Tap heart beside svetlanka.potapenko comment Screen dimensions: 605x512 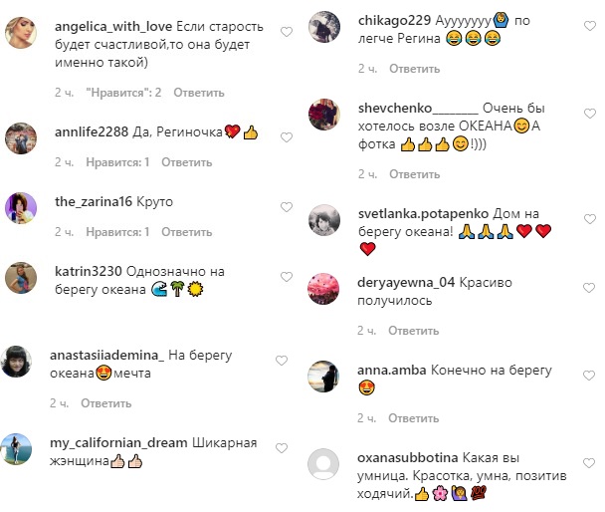590,219
